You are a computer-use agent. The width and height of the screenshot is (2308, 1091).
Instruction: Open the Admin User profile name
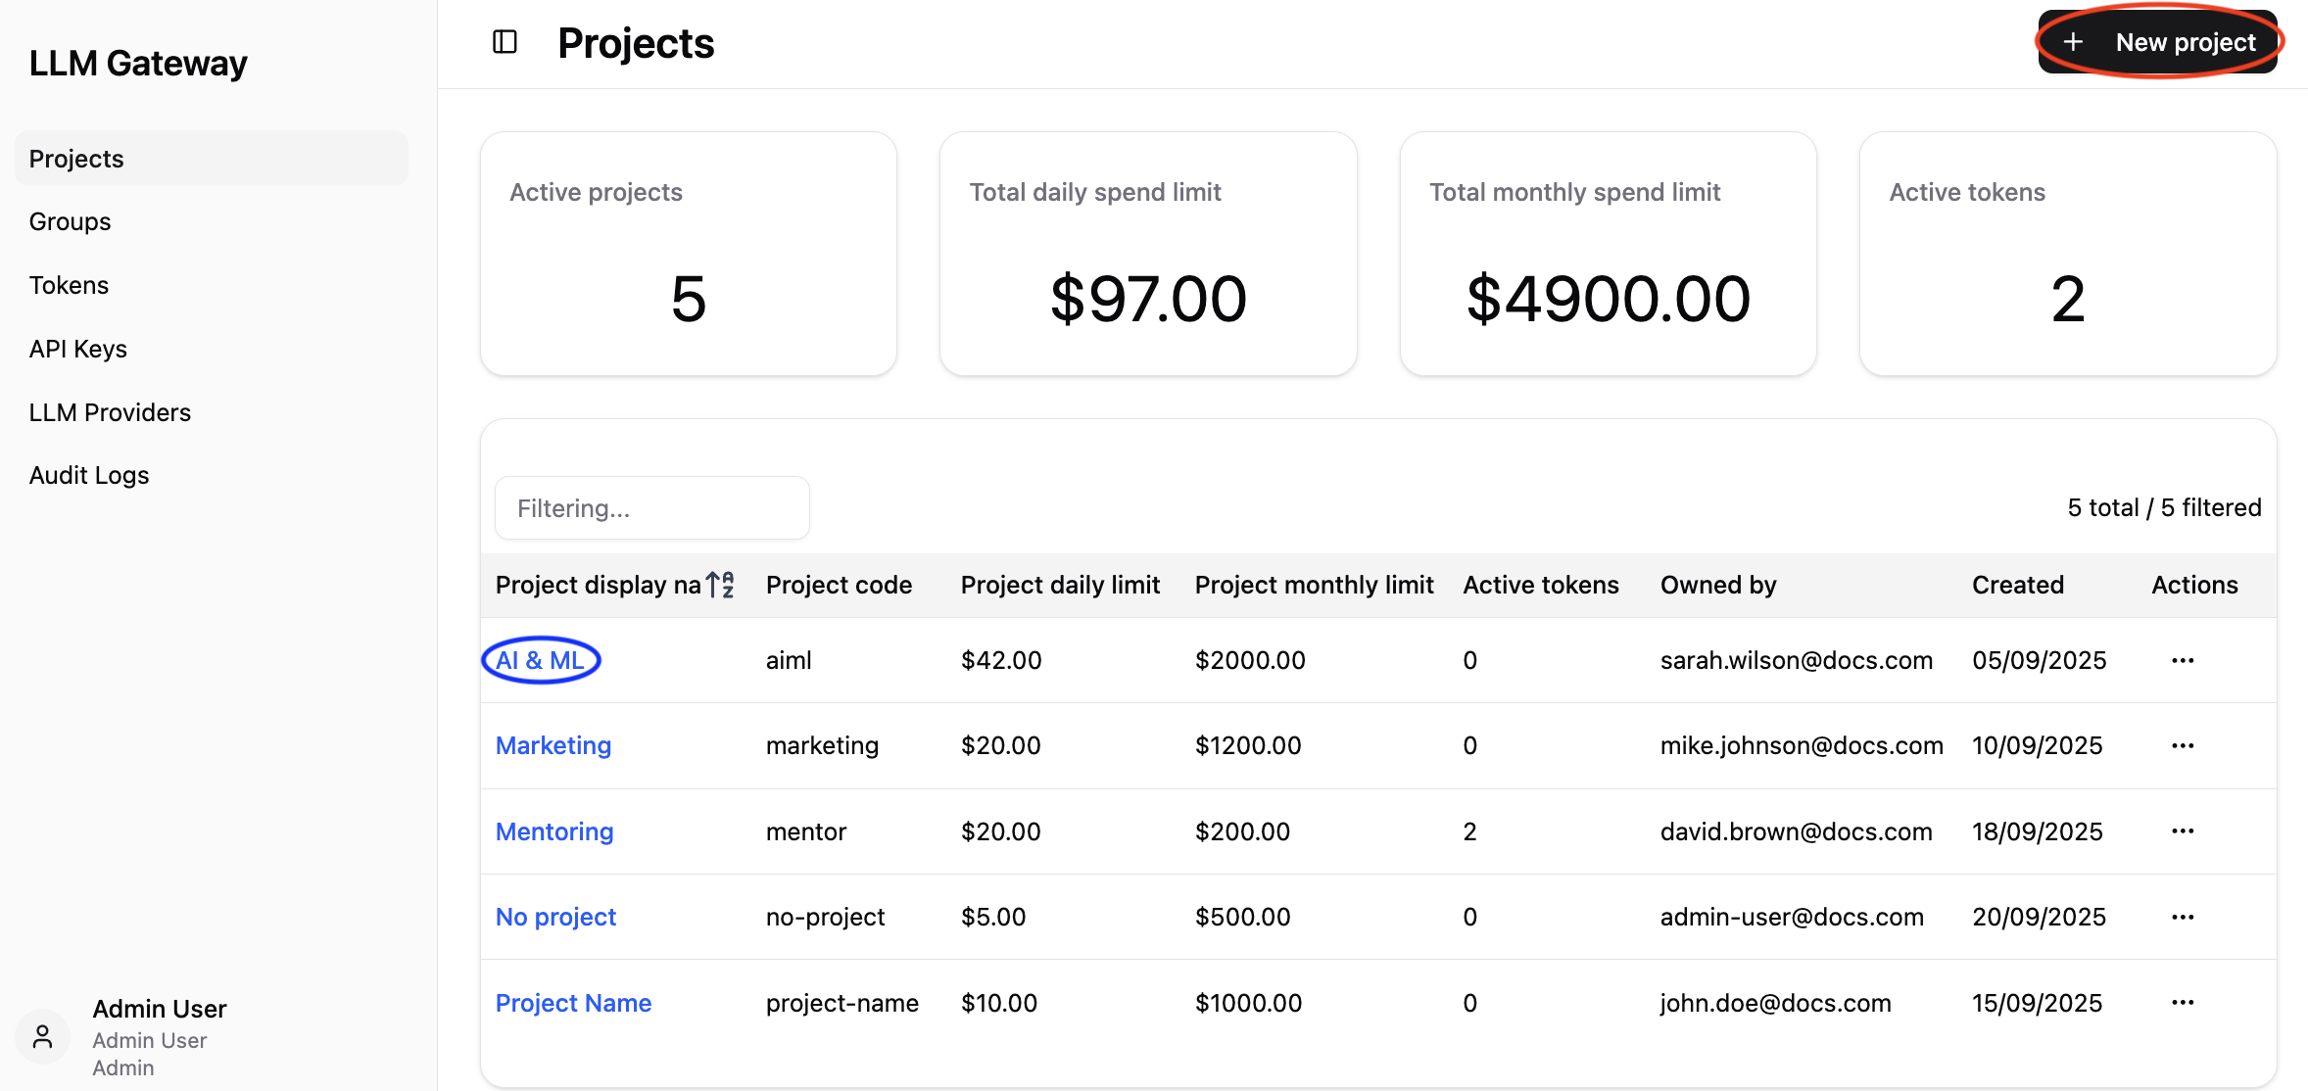(160, 1009)
